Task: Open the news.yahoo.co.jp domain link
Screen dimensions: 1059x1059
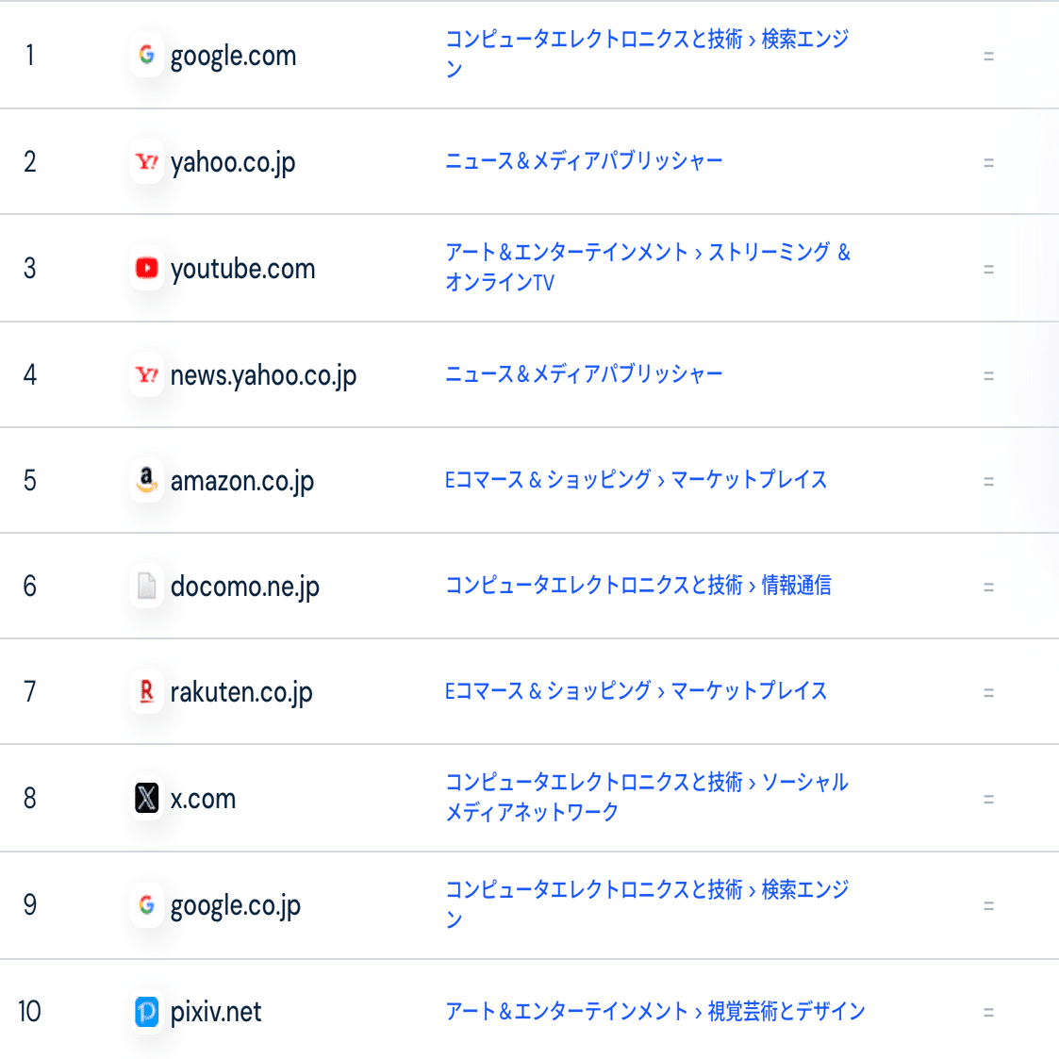Action: click(263, 376)
